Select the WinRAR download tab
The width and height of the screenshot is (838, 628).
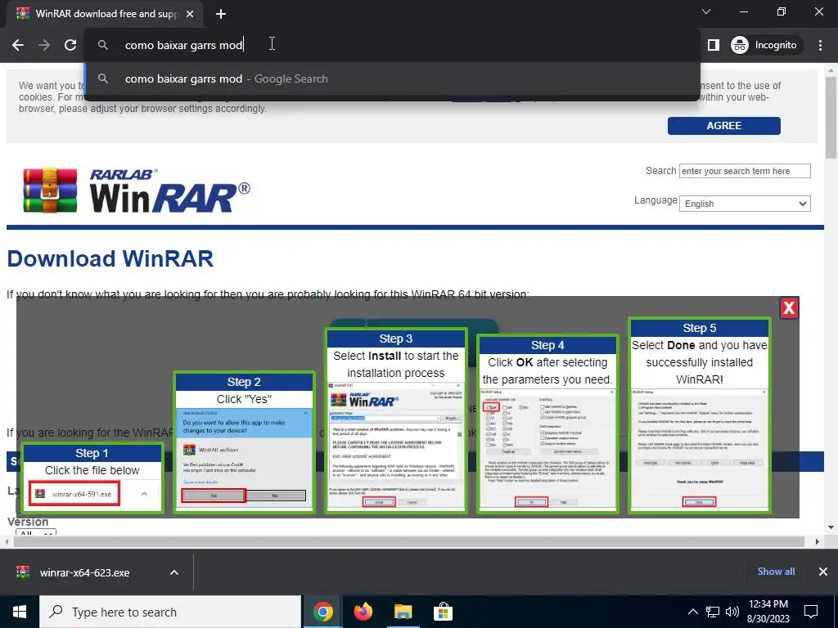105,14
